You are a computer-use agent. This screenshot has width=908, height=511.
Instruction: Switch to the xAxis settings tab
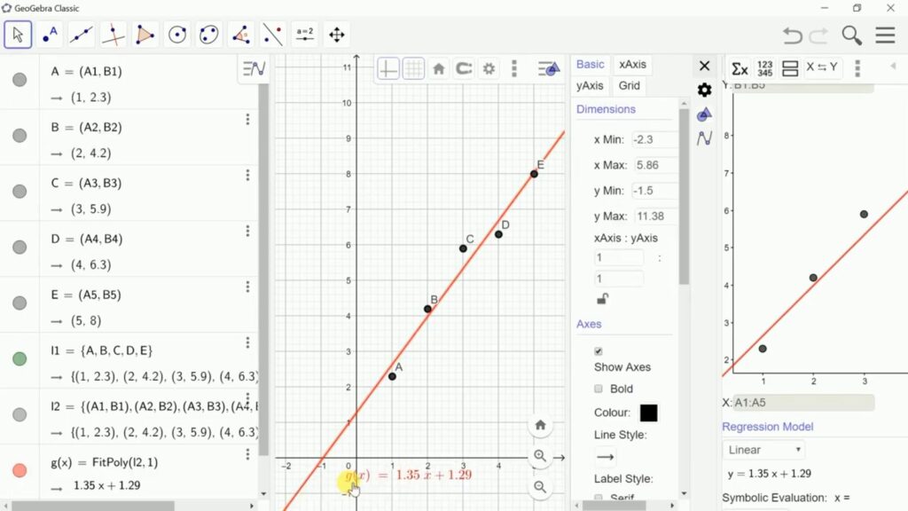point(632,64)
